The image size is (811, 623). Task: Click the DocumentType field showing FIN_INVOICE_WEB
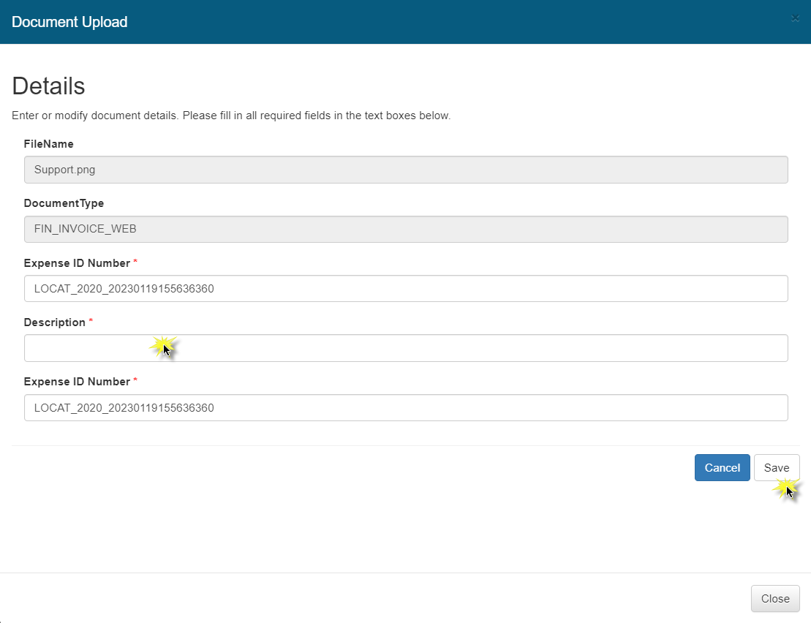tap(406, 229)
